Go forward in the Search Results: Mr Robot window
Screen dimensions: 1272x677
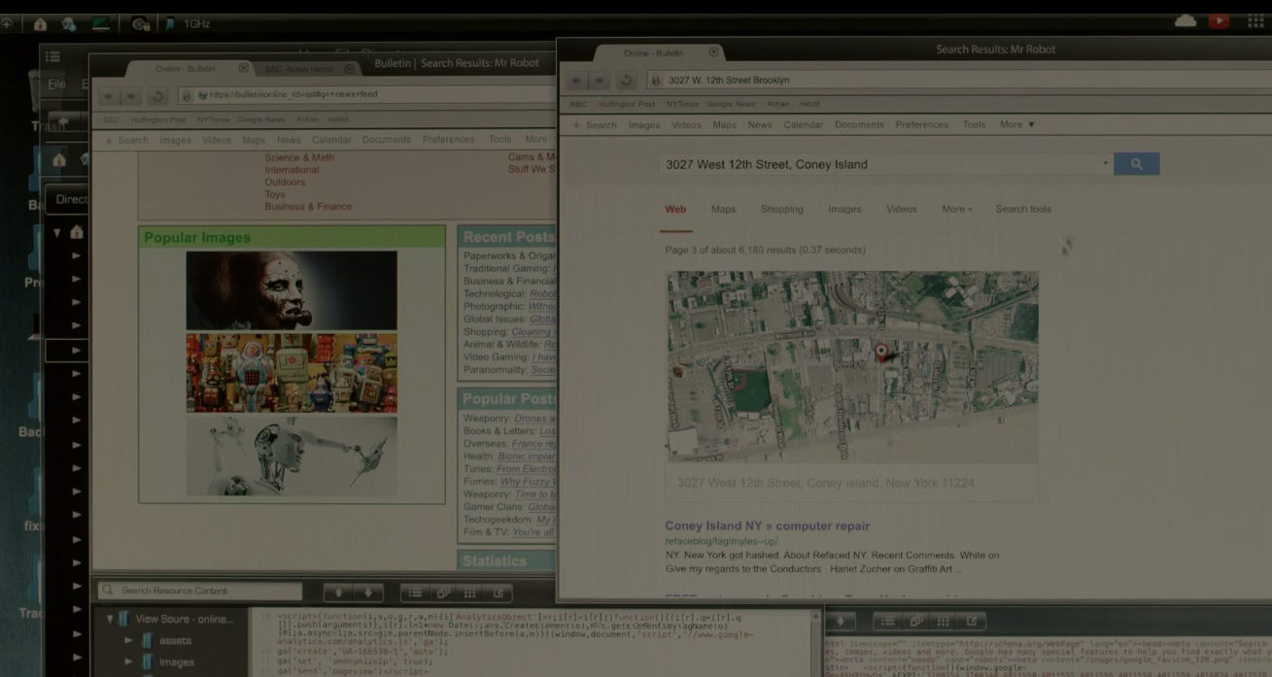coord(601,81)
